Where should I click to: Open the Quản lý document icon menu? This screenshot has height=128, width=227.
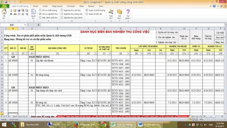pyautogui.click(x=33, y=14)
